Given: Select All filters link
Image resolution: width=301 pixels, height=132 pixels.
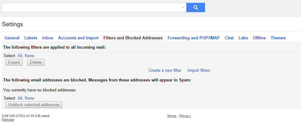Looking at the screenshot, I should point(20,56).
